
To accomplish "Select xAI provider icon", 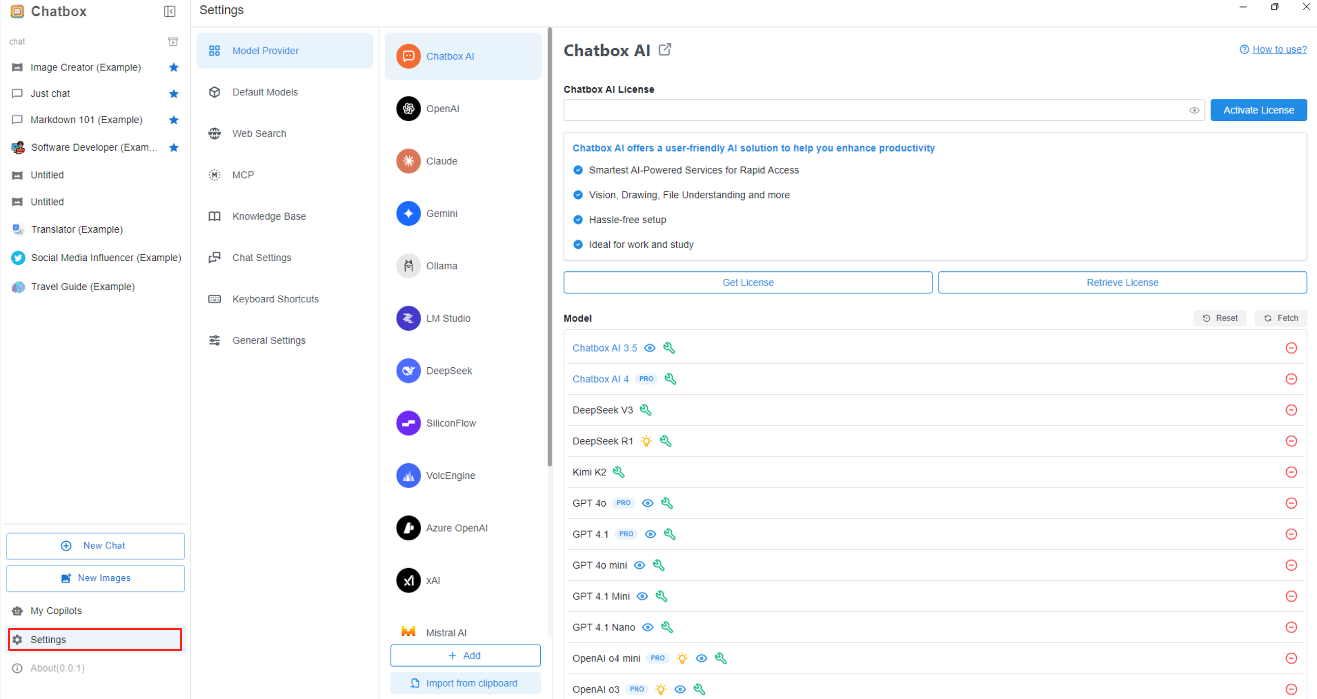I will (x=408, y=580).
